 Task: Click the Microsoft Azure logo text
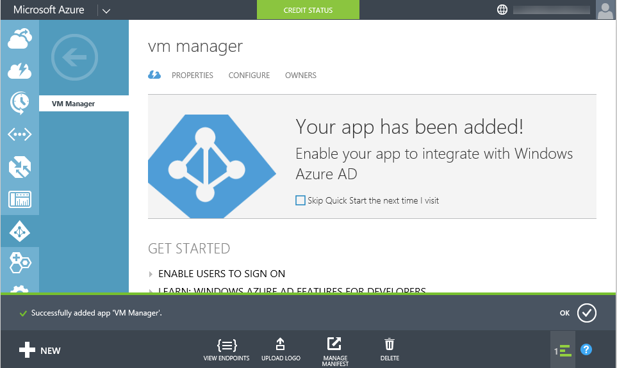click(x=49, y=10)
